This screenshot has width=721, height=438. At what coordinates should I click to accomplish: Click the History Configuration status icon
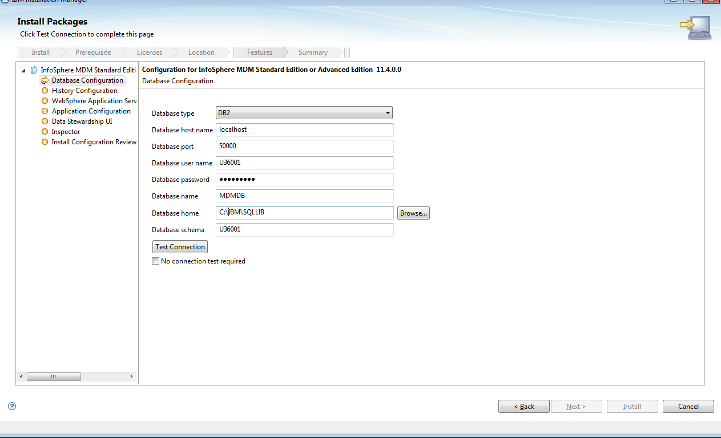pyautogui.click(x=45, y=91)
